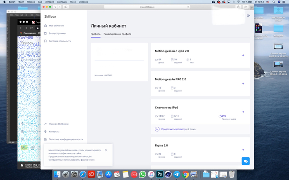
Task: Select the Avangard desktop folder
Action: 278,31
